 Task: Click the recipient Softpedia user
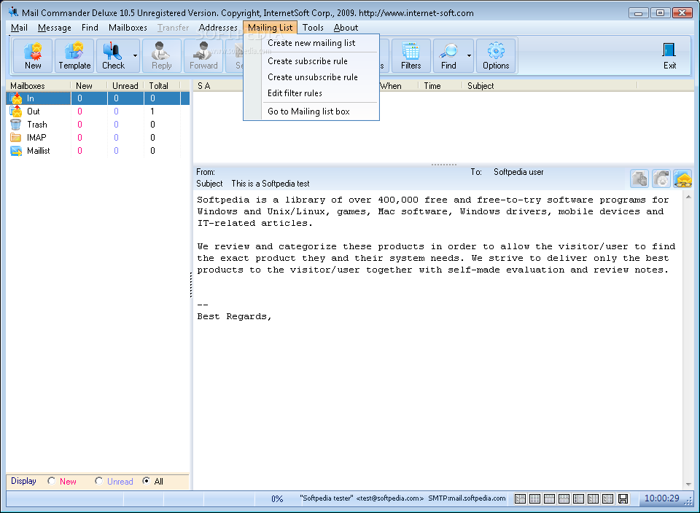pyautogui.click(x=518, y=172)
